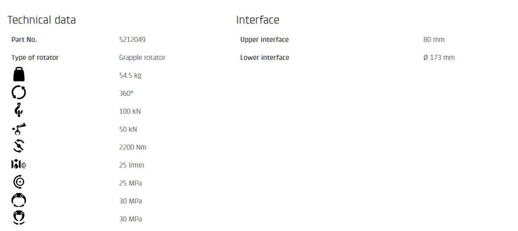Select the 80 mm upper interface value
Image resolution: width=518 pixels, height=231 pixels.
point(434,40)
